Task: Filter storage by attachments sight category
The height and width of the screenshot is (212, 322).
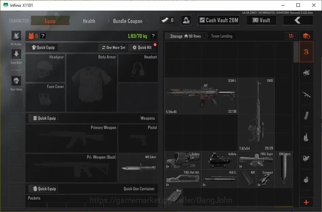Action: click(x=306, y=158)
